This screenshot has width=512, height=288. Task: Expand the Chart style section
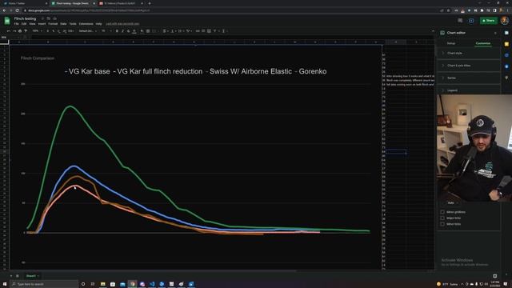click(469, 53)
